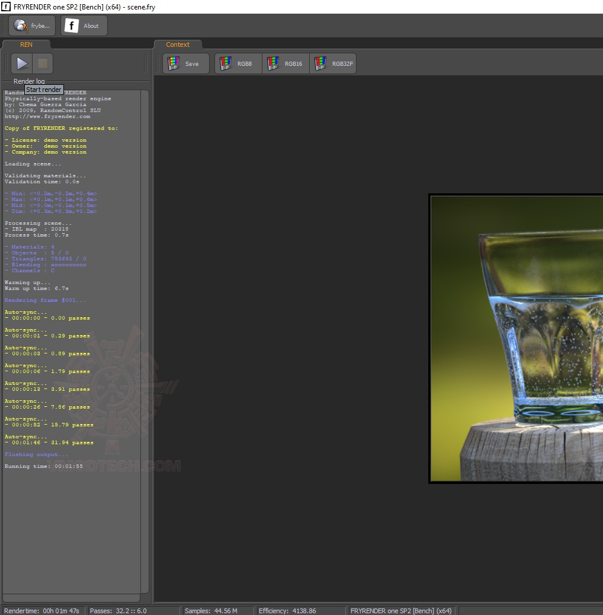Viewport: 603px width, 615px height.
Task: Switch to the Context tab
Action: [178, 44]
